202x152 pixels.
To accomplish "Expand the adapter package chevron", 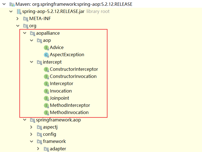I will (38, 149).
